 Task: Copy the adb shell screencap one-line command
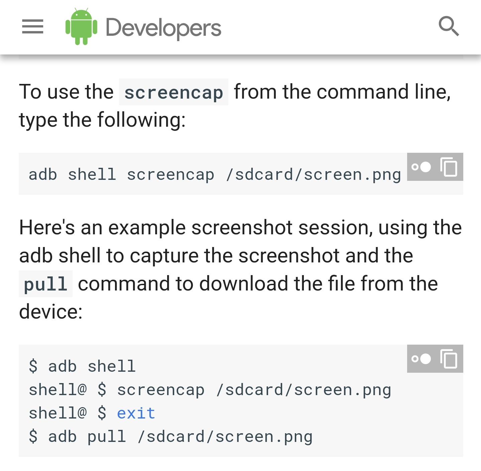[x=449, y=167]
